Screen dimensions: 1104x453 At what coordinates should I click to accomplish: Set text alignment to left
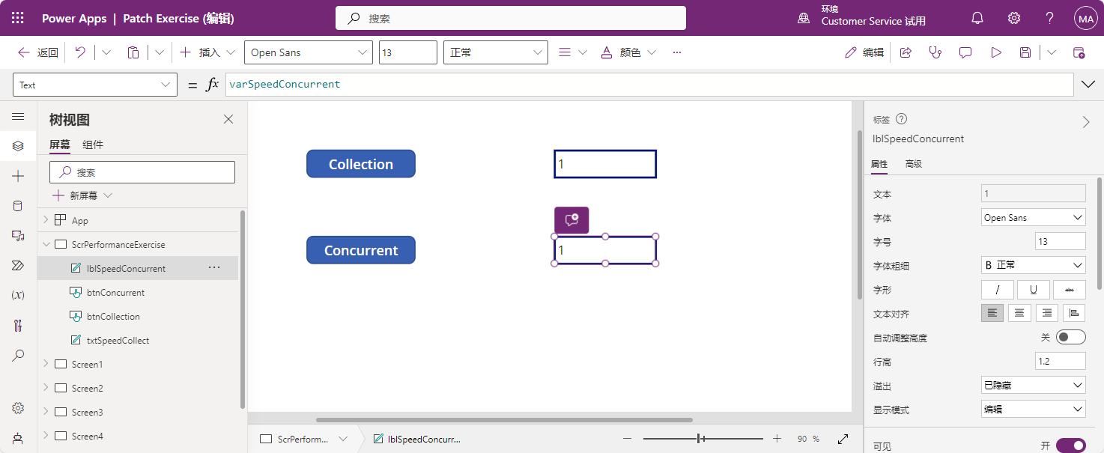point(992,314)
